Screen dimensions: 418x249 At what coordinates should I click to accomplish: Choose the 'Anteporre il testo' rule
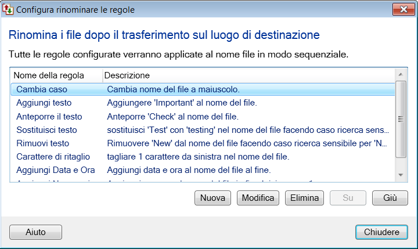coord(49,116)
